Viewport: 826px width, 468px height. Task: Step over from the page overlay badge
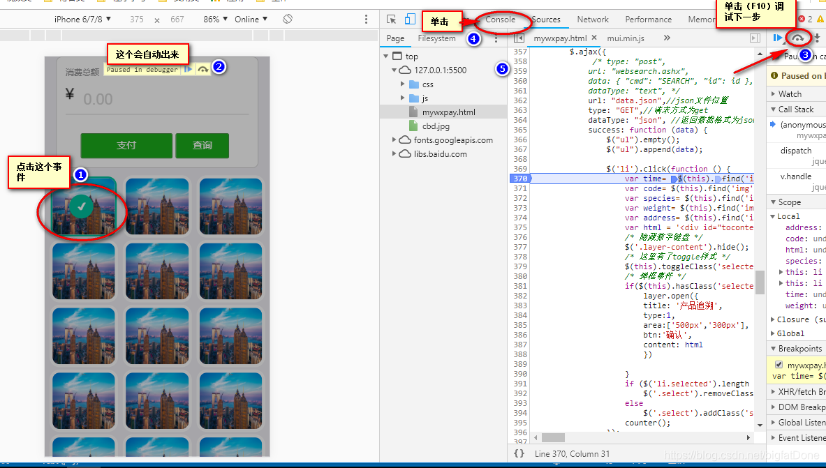point(202,70)
